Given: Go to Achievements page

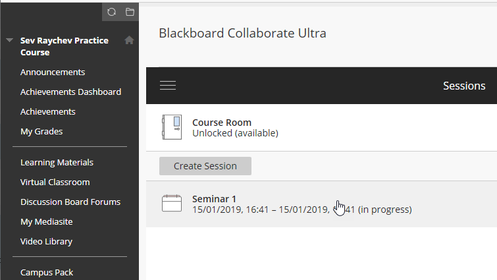Looking at the screenshot, I should (47, 111).
